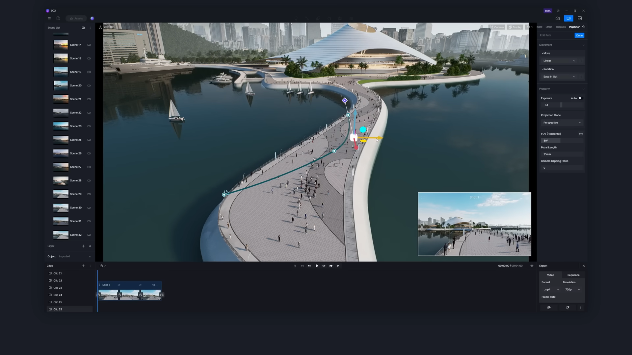
Task: Add a new scene in Scene List
Action: [x=83, y=28]
